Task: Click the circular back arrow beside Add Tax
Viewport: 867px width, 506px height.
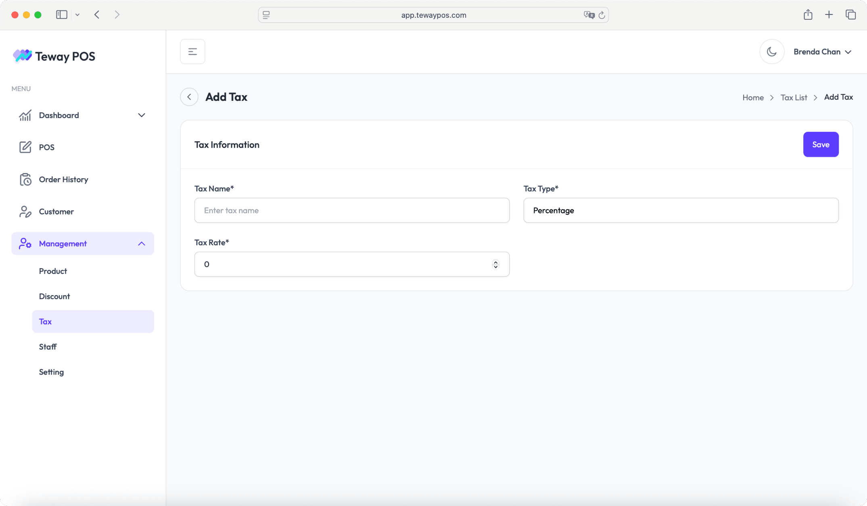Action: (x=189, y=97)
